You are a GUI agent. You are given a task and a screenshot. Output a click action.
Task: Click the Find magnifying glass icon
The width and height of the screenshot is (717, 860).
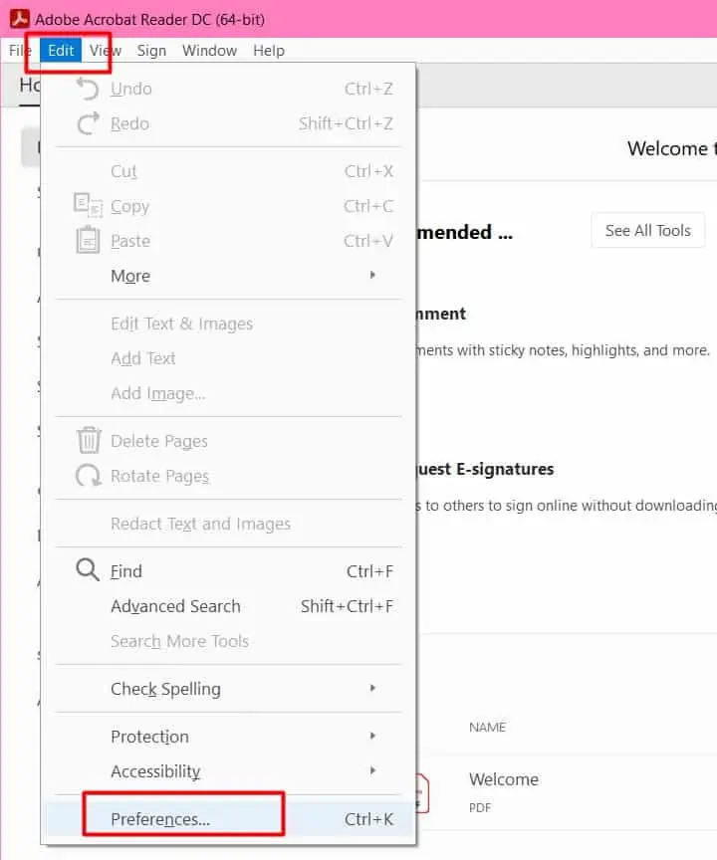coord(88,570)
